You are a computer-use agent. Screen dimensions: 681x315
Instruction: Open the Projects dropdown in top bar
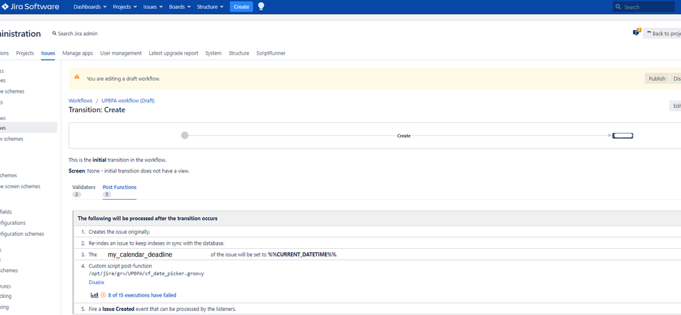(125, 7)
